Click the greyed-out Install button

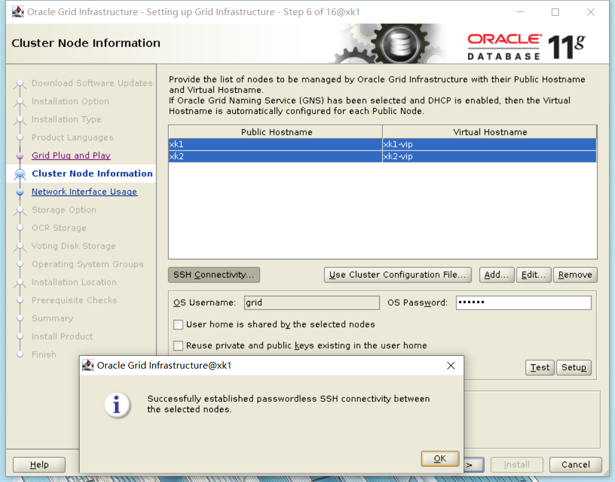click(517, 465)
